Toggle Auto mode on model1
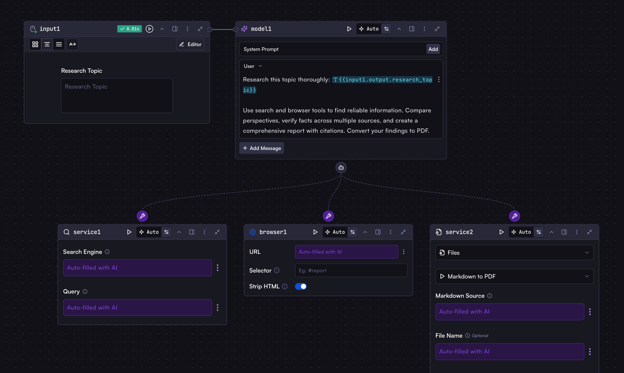Image resolution: width=624 pixels, height=373 pixels. click(x=369, y=29)
